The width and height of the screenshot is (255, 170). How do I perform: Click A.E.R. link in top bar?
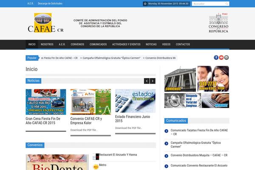[x=31, y=3]
